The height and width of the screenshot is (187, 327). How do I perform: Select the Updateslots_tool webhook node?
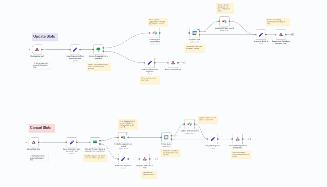pyautogui.click(x=37, y=50)
